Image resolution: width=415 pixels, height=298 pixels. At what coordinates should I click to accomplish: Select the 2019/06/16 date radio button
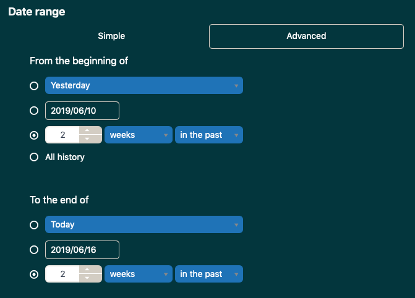(34, 249)
